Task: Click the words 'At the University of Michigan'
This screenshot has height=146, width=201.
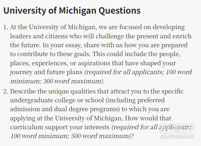Action: click(53, 27)
